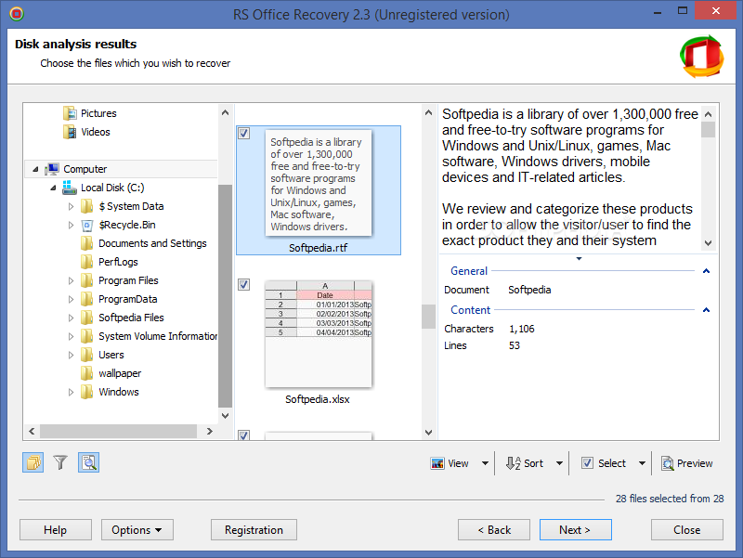
Task: Collapse the General properties section
Action: 706,271
